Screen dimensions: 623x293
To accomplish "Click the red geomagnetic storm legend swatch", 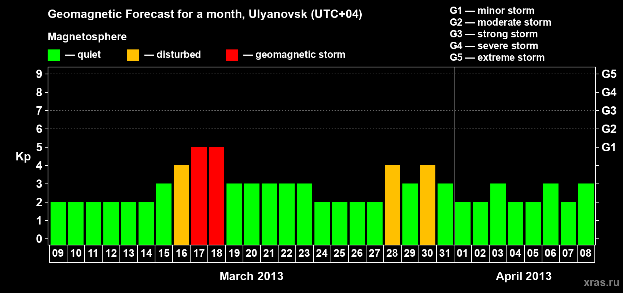I will [232, 55].
